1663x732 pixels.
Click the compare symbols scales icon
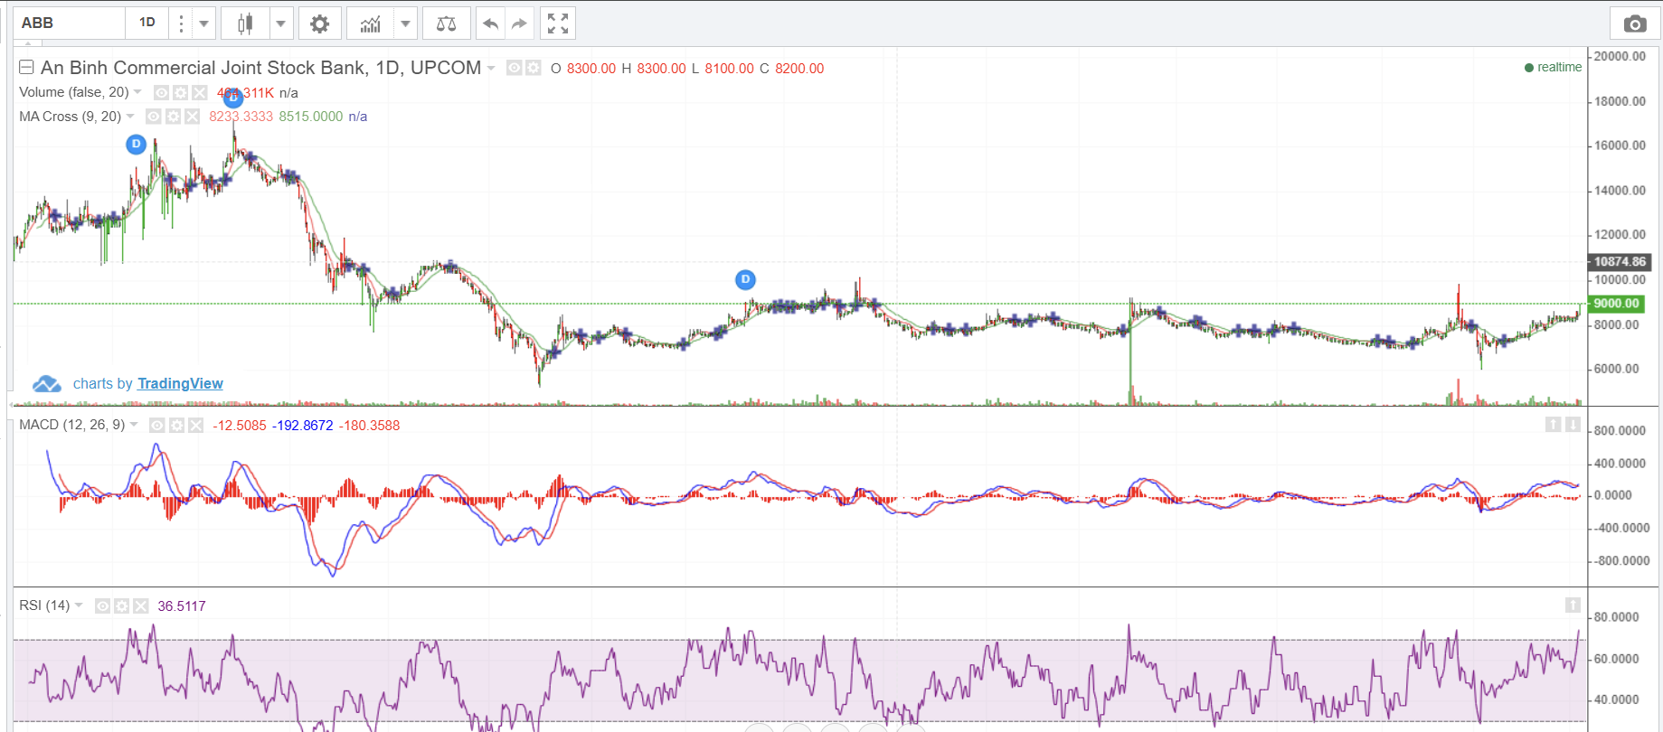[446, 23]
